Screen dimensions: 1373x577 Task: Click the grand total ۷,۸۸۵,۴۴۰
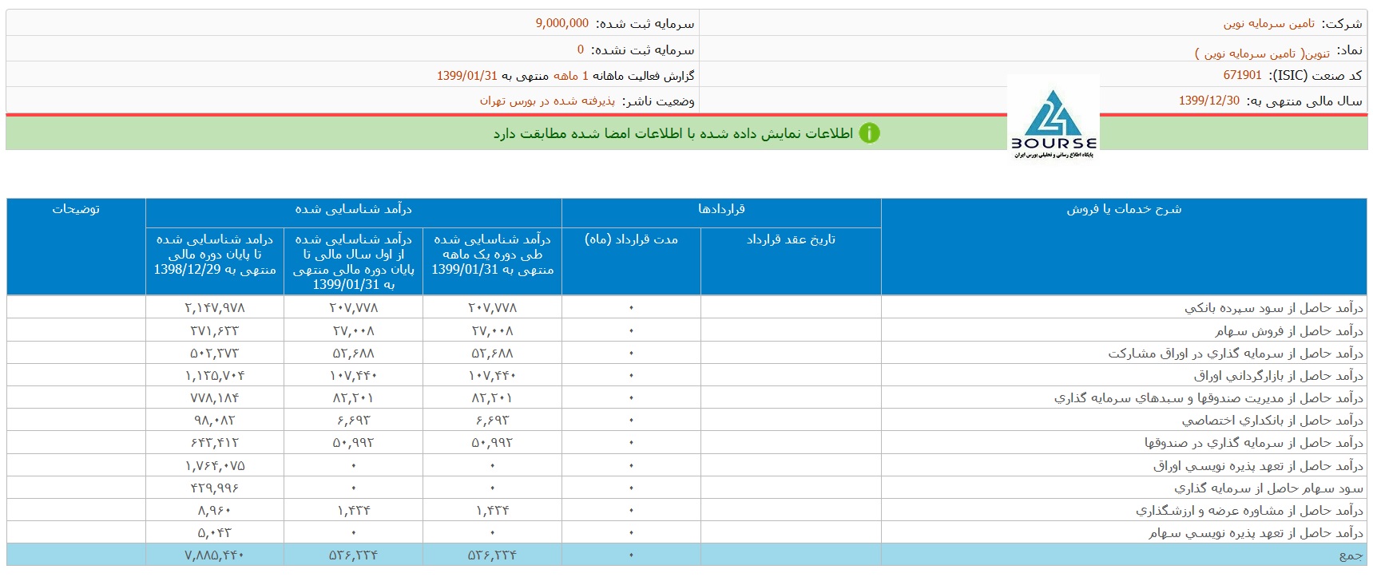[215, 555]
